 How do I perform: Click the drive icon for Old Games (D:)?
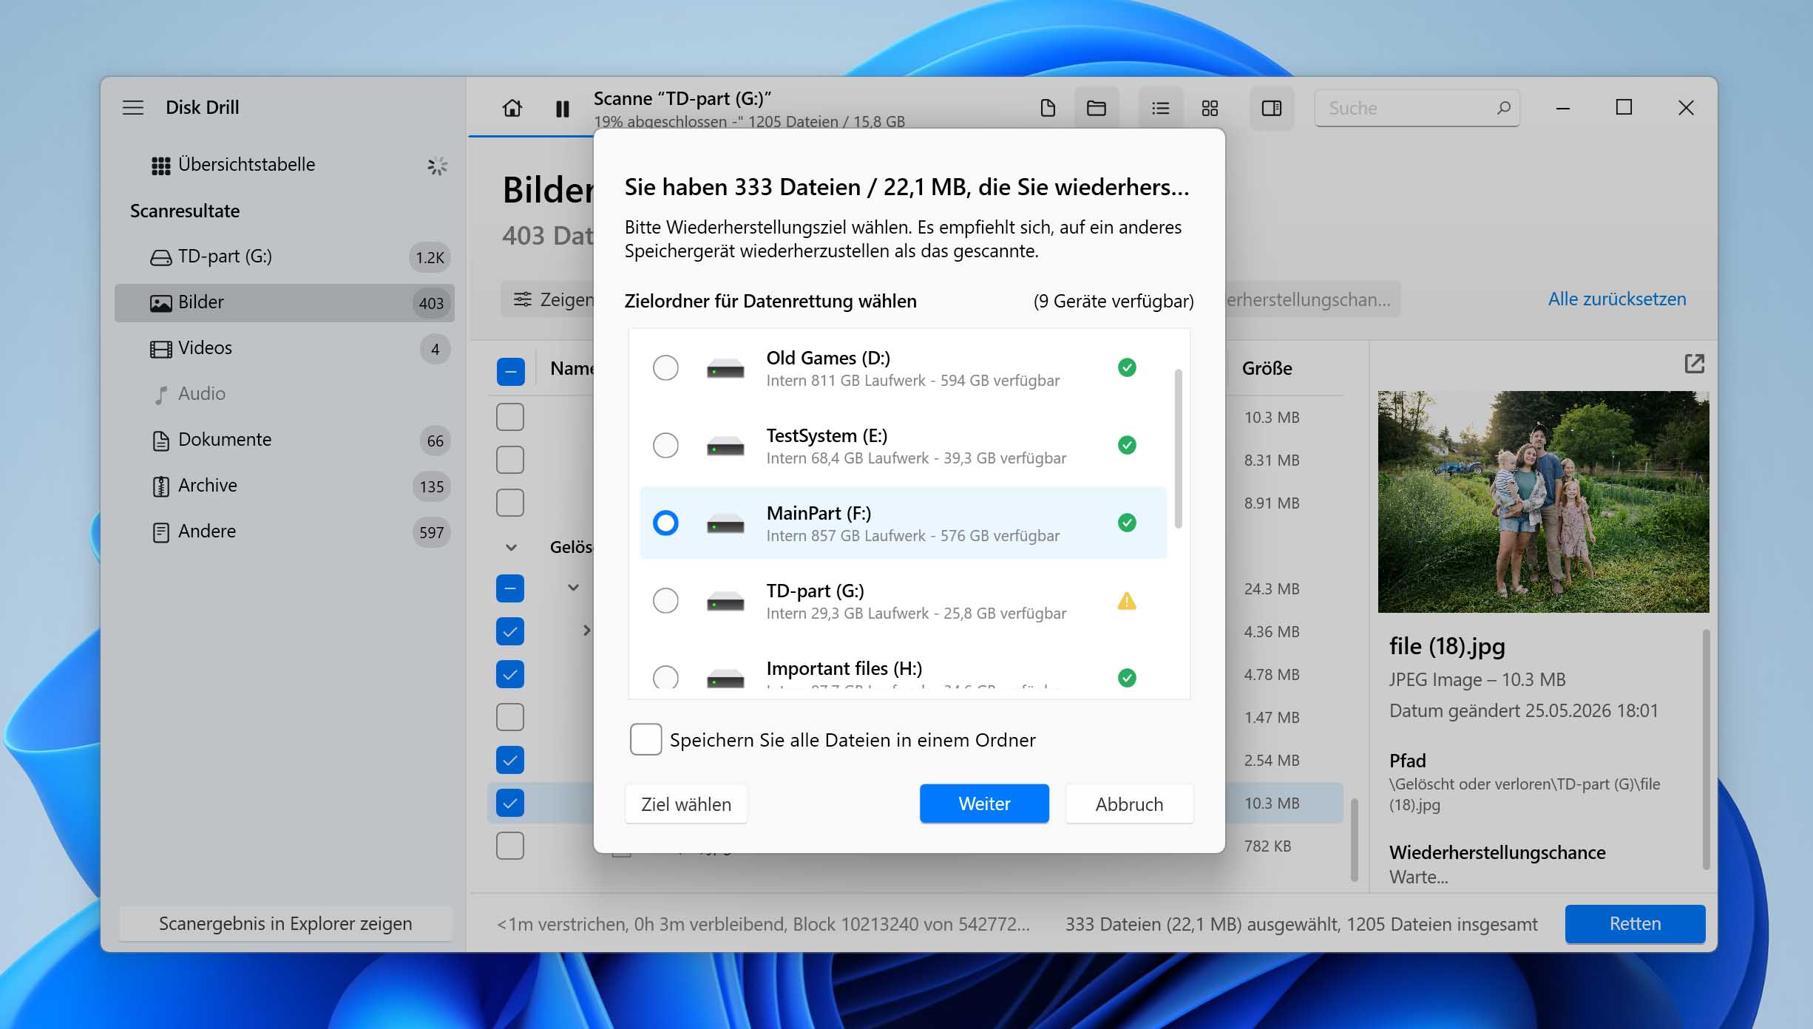coord(725,368)
